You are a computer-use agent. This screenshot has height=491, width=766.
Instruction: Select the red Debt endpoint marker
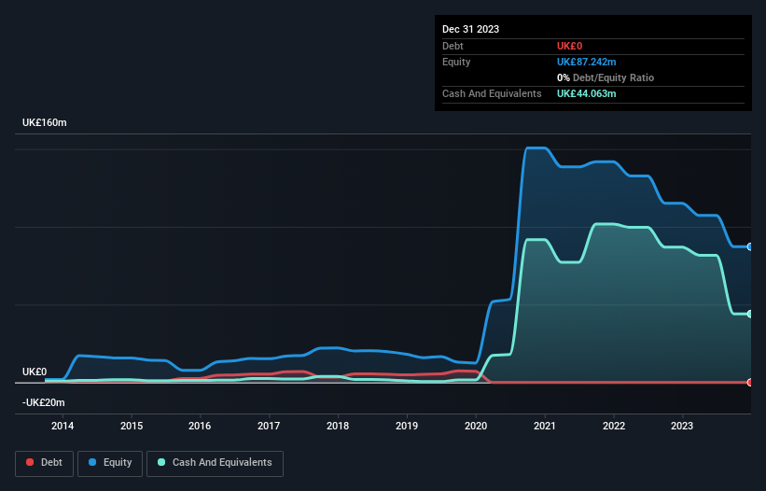click(x=750, y=382)
